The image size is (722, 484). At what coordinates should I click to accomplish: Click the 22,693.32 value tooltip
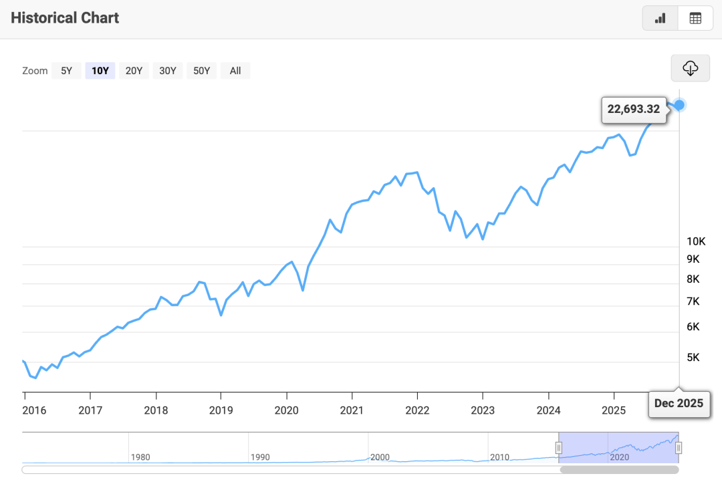[x=633, y=109]
